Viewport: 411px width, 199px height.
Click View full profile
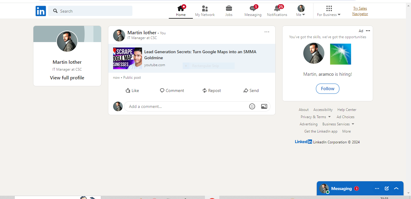67,78
